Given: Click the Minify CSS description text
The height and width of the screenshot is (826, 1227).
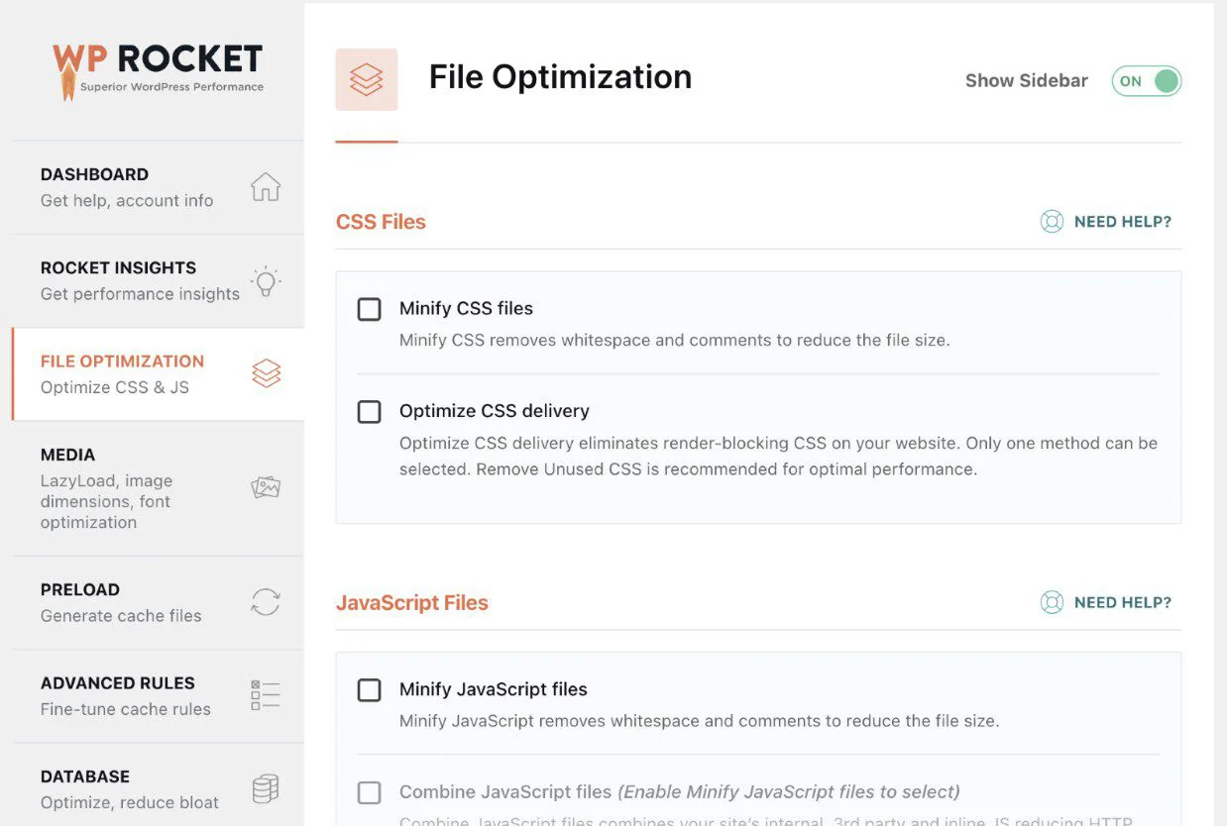Looking at the screenshot, I should [675, 340].
